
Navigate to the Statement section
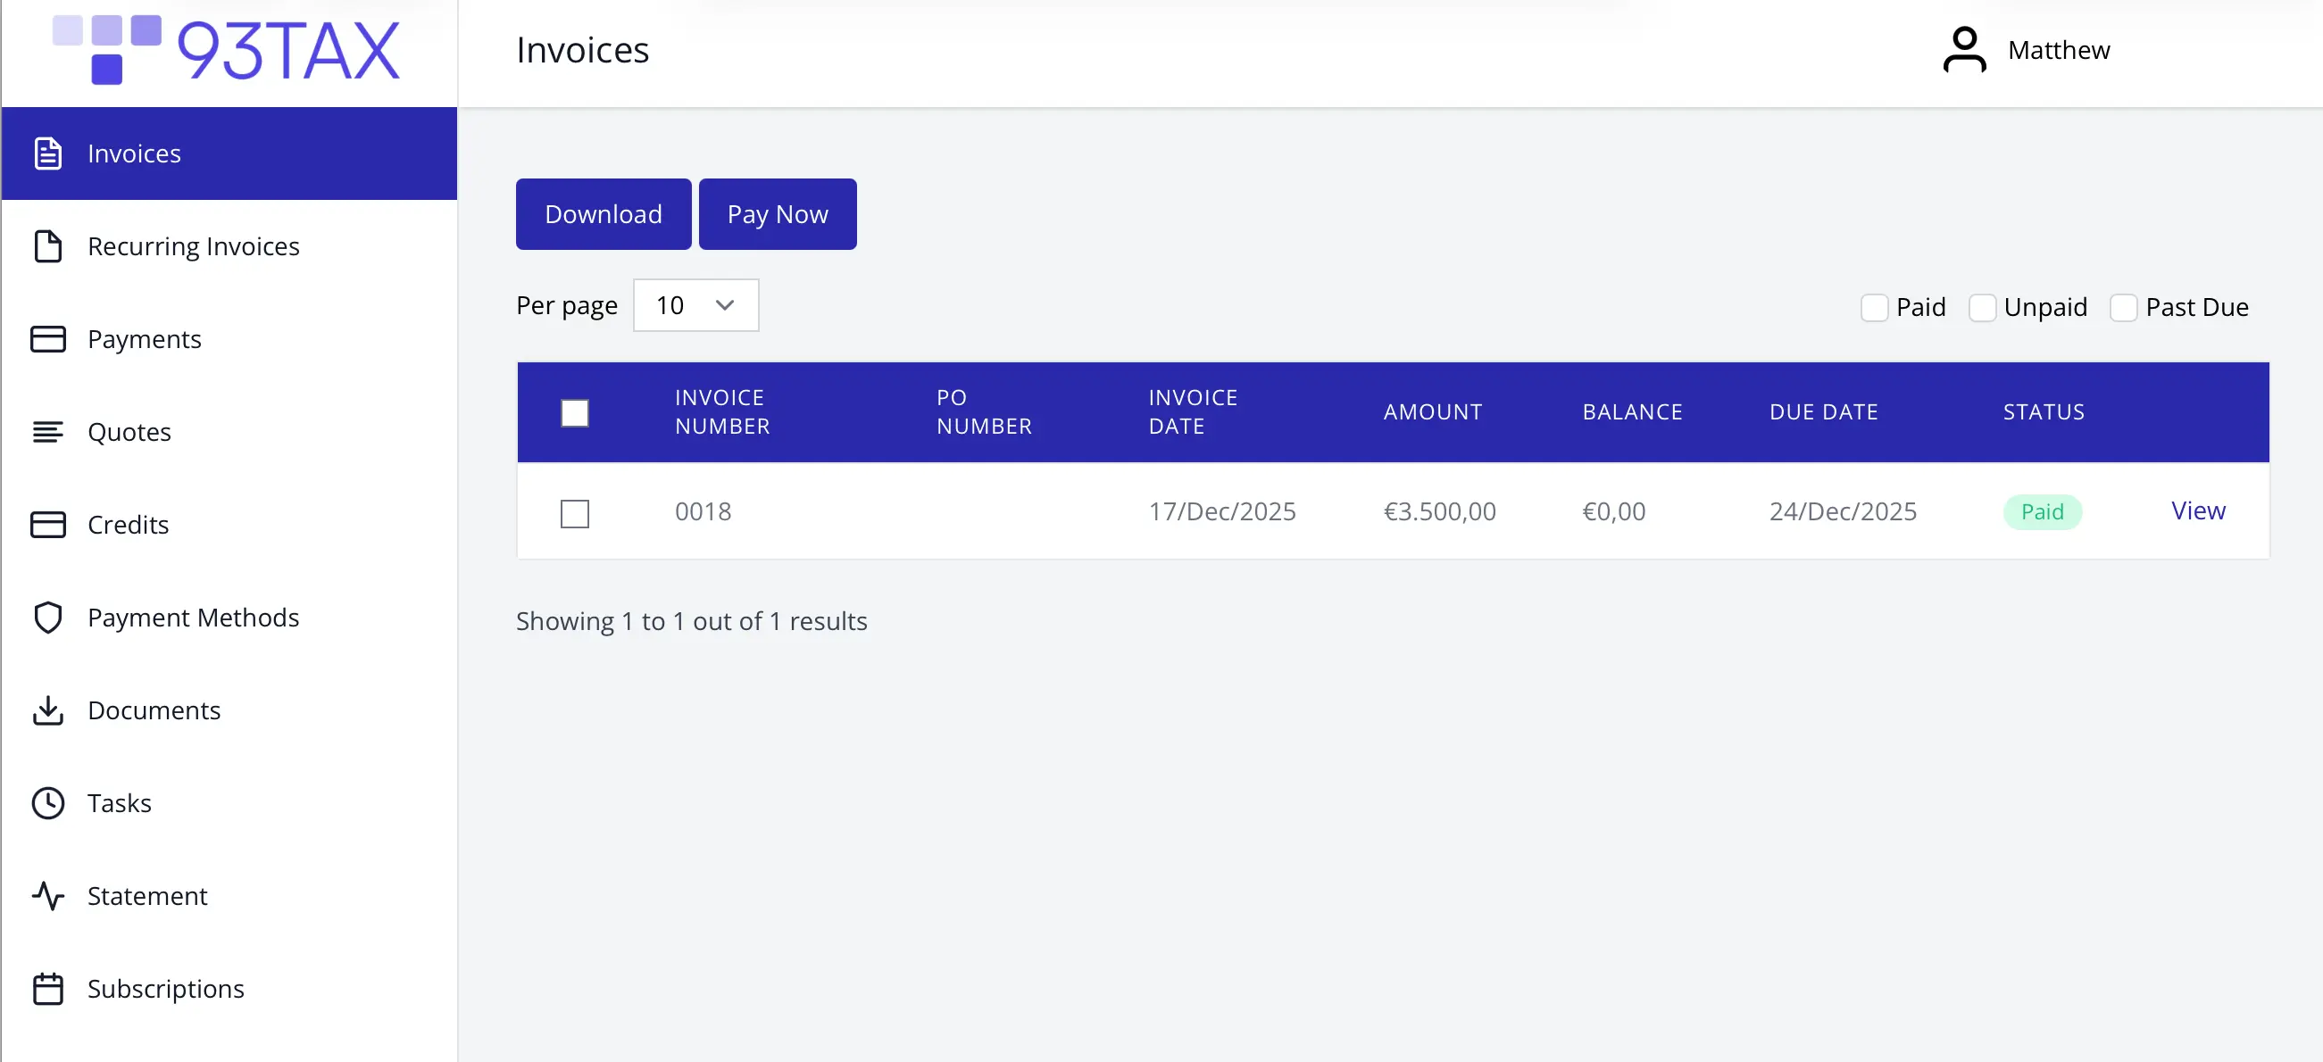48,895
